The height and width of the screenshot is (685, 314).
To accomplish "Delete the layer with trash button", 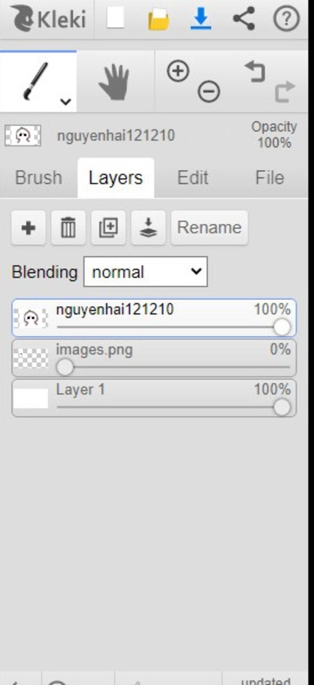I will pos(68,228).
